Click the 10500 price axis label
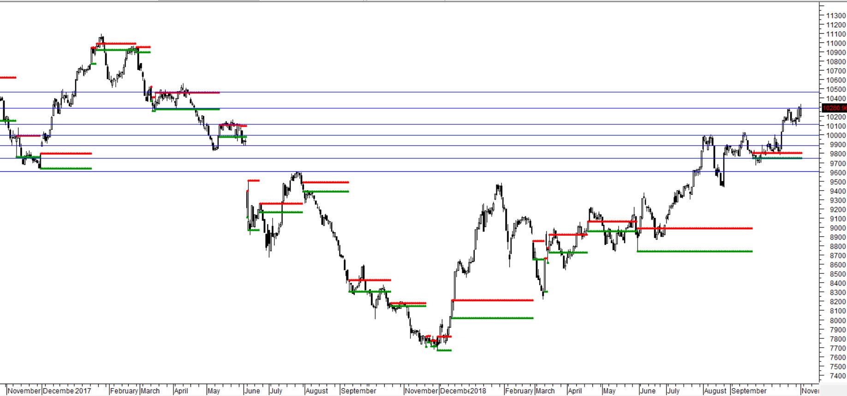The height and width of the screenshot is (396, 847). click(836, 89)
